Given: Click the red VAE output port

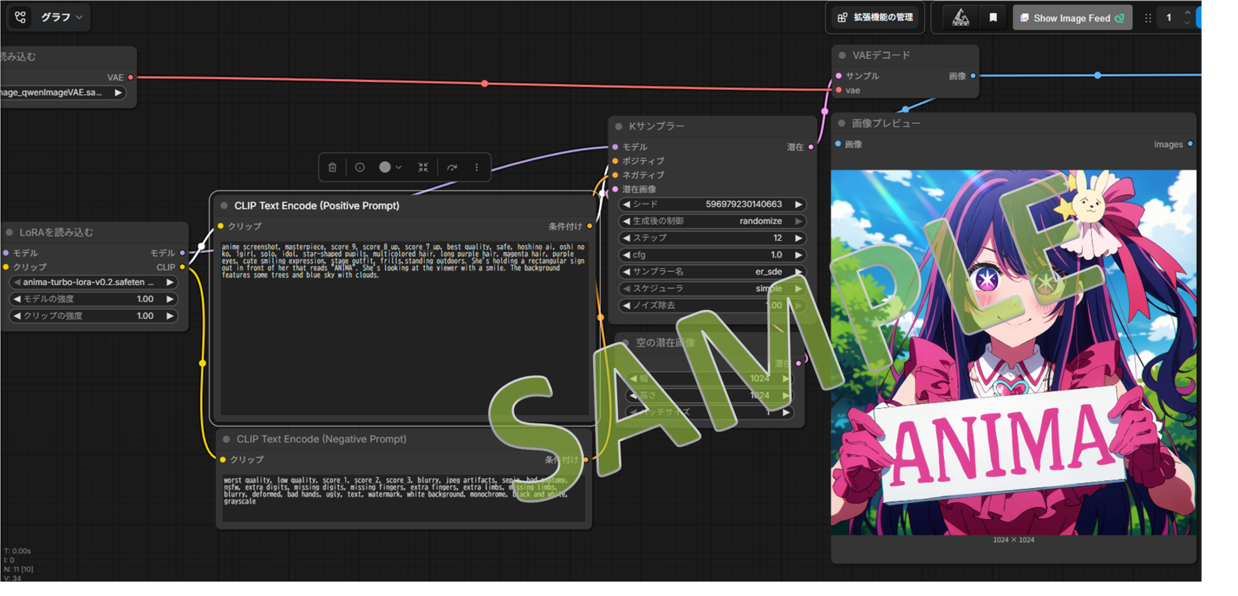Looking at the screenshot, I should click(x=131, y=77).
